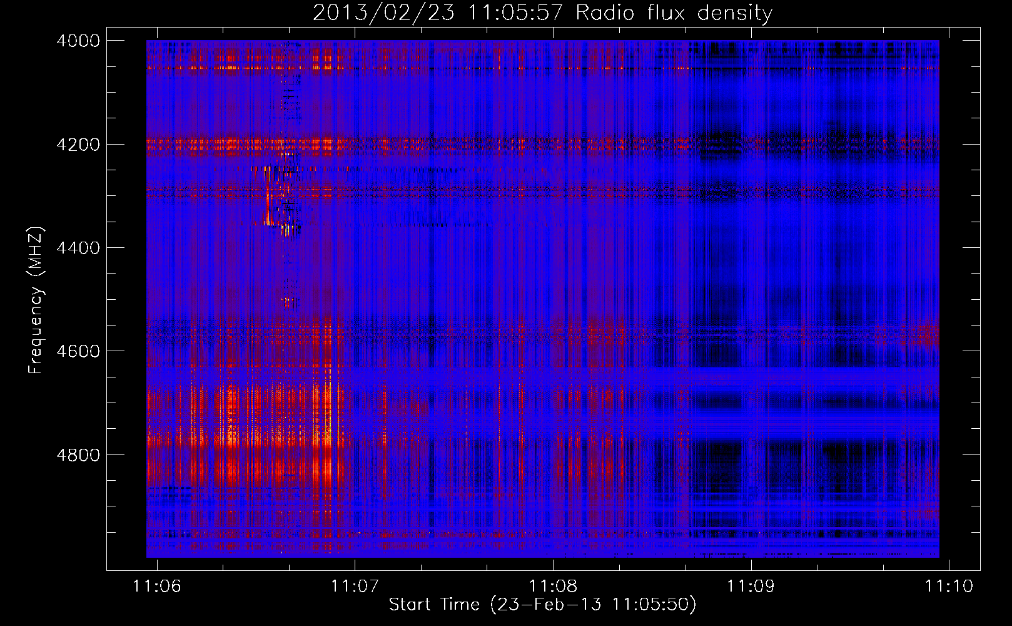Click the 4800 frequency axis label
Screen dimensions: 1012x626
tap(78, 454)
